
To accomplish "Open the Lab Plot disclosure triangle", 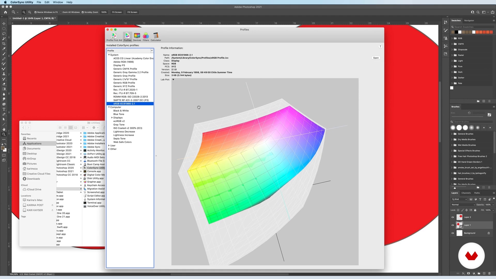I will 173,80.
